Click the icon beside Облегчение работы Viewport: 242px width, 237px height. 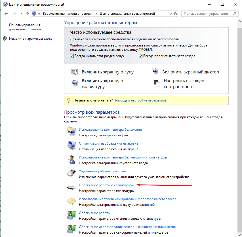(71, 215)
